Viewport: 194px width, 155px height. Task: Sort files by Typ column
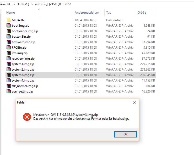(109, 13)
